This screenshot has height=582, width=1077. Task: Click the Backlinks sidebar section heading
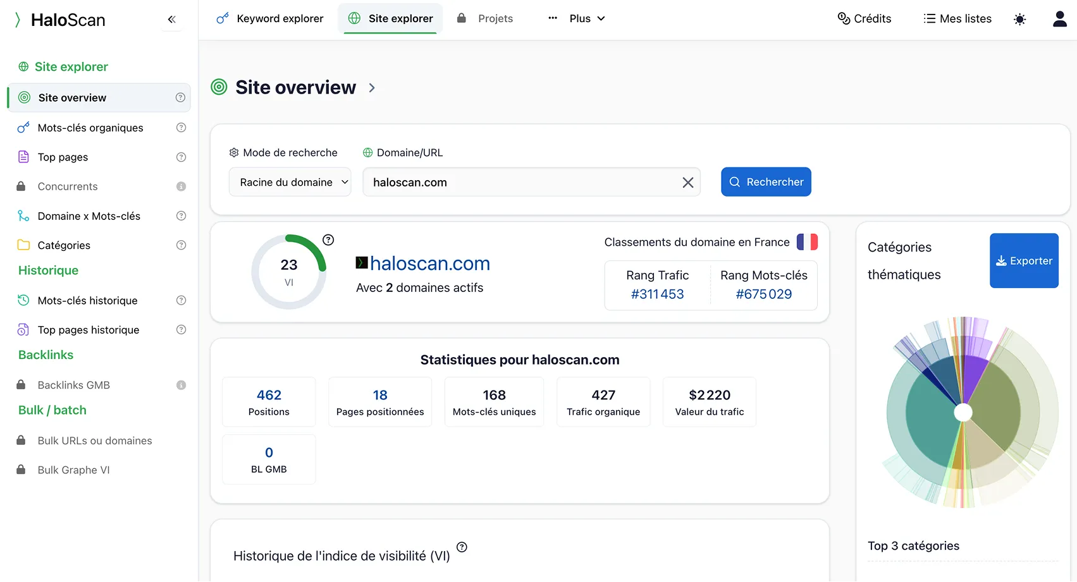(x=46, y=355)
